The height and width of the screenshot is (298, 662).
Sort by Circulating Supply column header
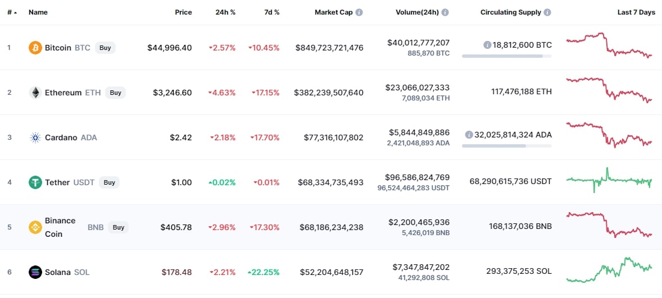pos(510,12)
